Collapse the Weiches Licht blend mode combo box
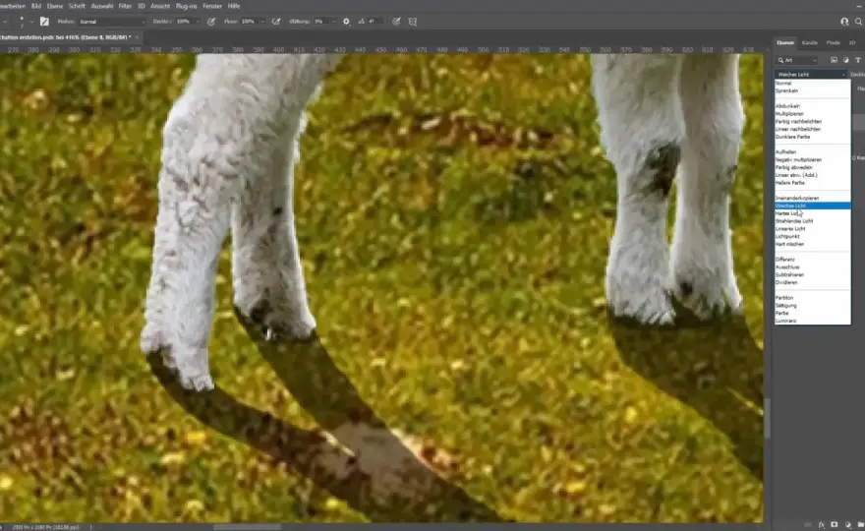The image size is (865, 531). (x=811, y=74)
